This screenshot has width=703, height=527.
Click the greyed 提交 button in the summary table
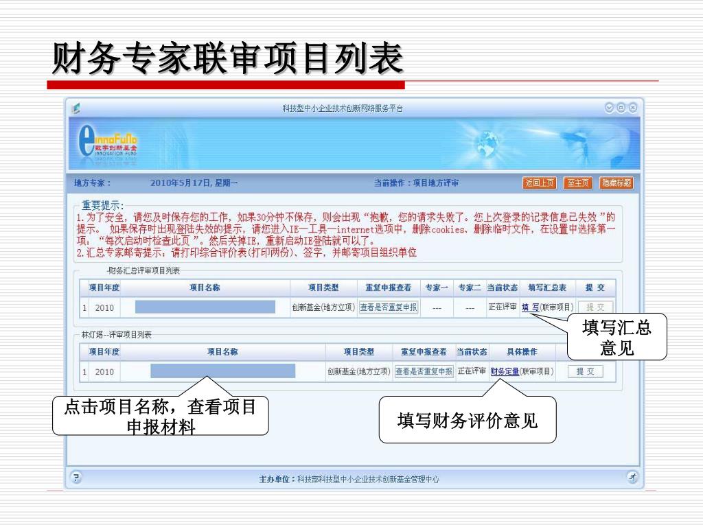[595, 307]
